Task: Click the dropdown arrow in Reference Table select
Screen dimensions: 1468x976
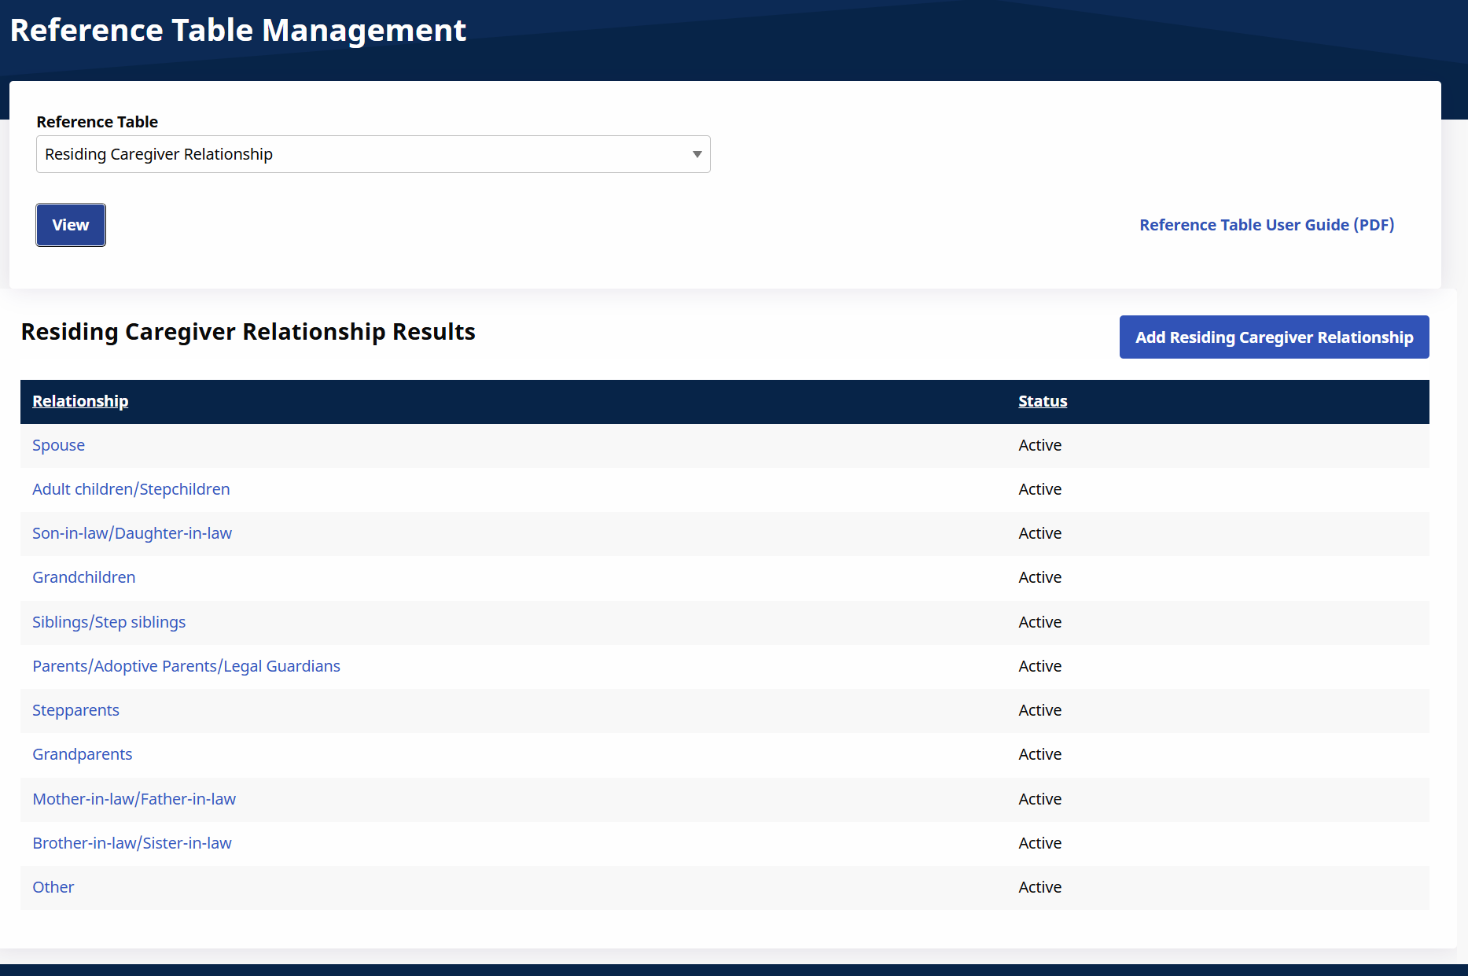Action: pyautogui.click(x=697, y=154)
